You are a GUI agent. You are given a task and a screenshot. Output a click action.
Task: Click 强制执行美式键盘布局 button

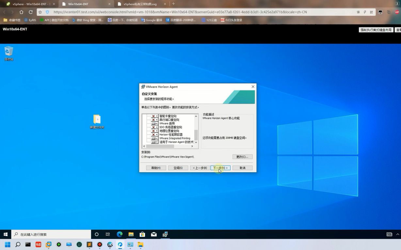[376, 30]
